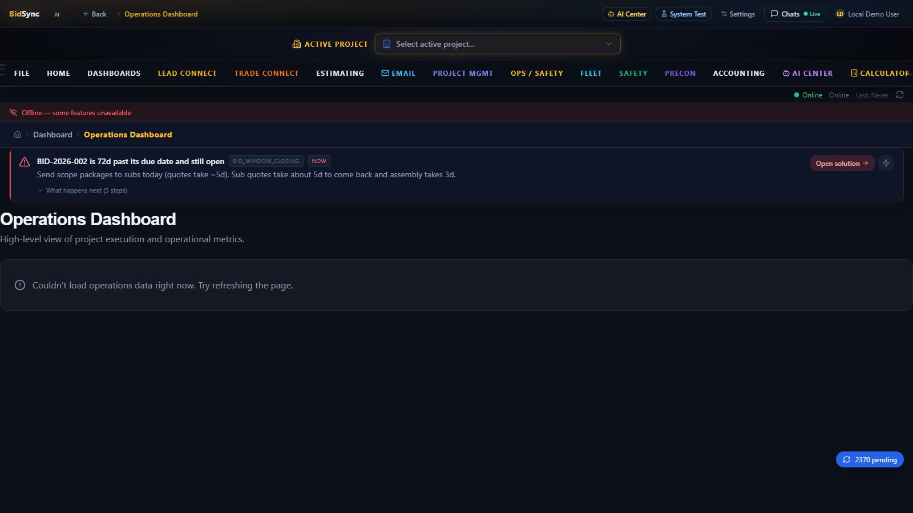
Task: Open the FILE menu
Action: click(x=22, y=73)
